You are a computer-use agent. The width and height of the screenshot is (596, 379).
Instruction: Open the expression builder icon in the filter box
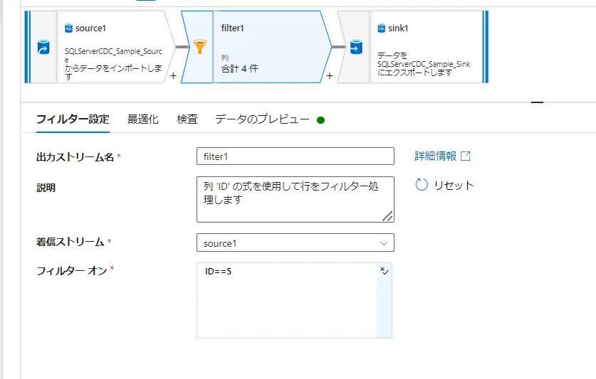[385, 271]
